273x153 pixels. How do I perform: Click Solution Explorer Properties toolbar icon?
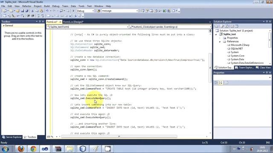[217, 26]
